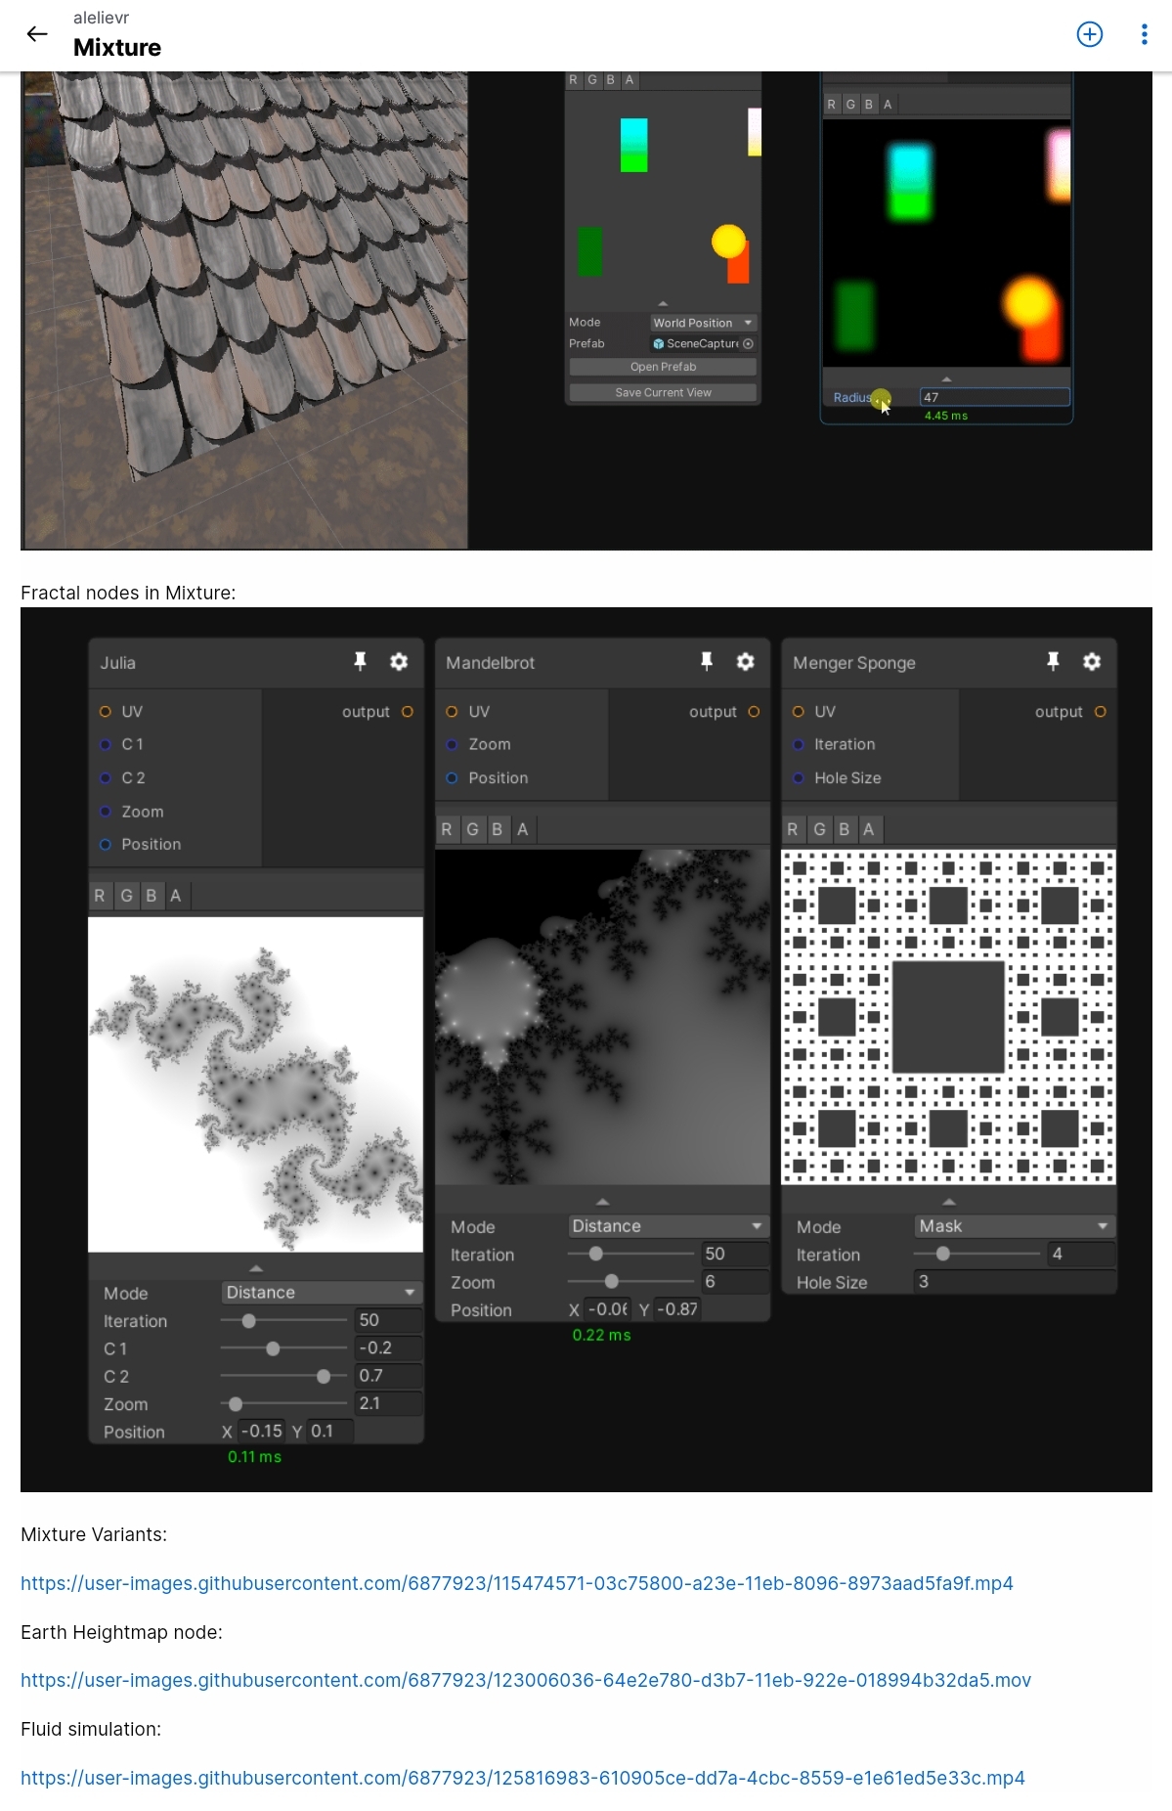Open Menger Sponge Mode Mask dropdown
This screenshot has height=1811, width=1172.
(x=1015, y=1226)
